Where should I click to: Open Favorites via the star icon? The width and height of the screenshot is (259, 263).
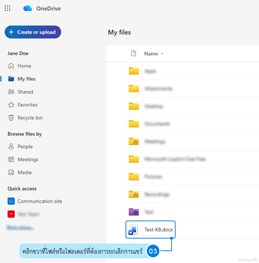11,105
